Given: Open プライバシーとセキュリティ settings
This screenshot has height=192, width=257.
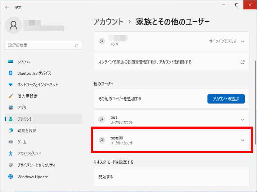Looking at the screenshot, I should (44, 165).
